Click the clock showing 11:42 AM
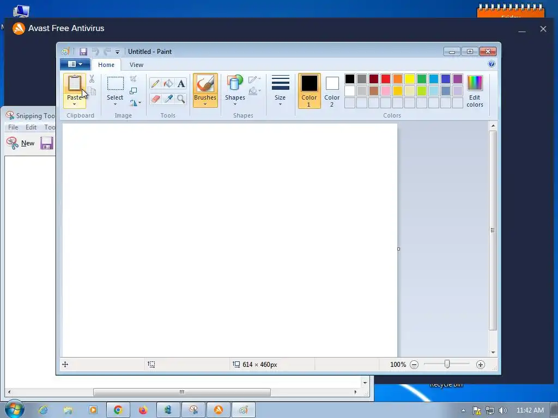Screen dimensions: 558x418 tap(530, 410)
